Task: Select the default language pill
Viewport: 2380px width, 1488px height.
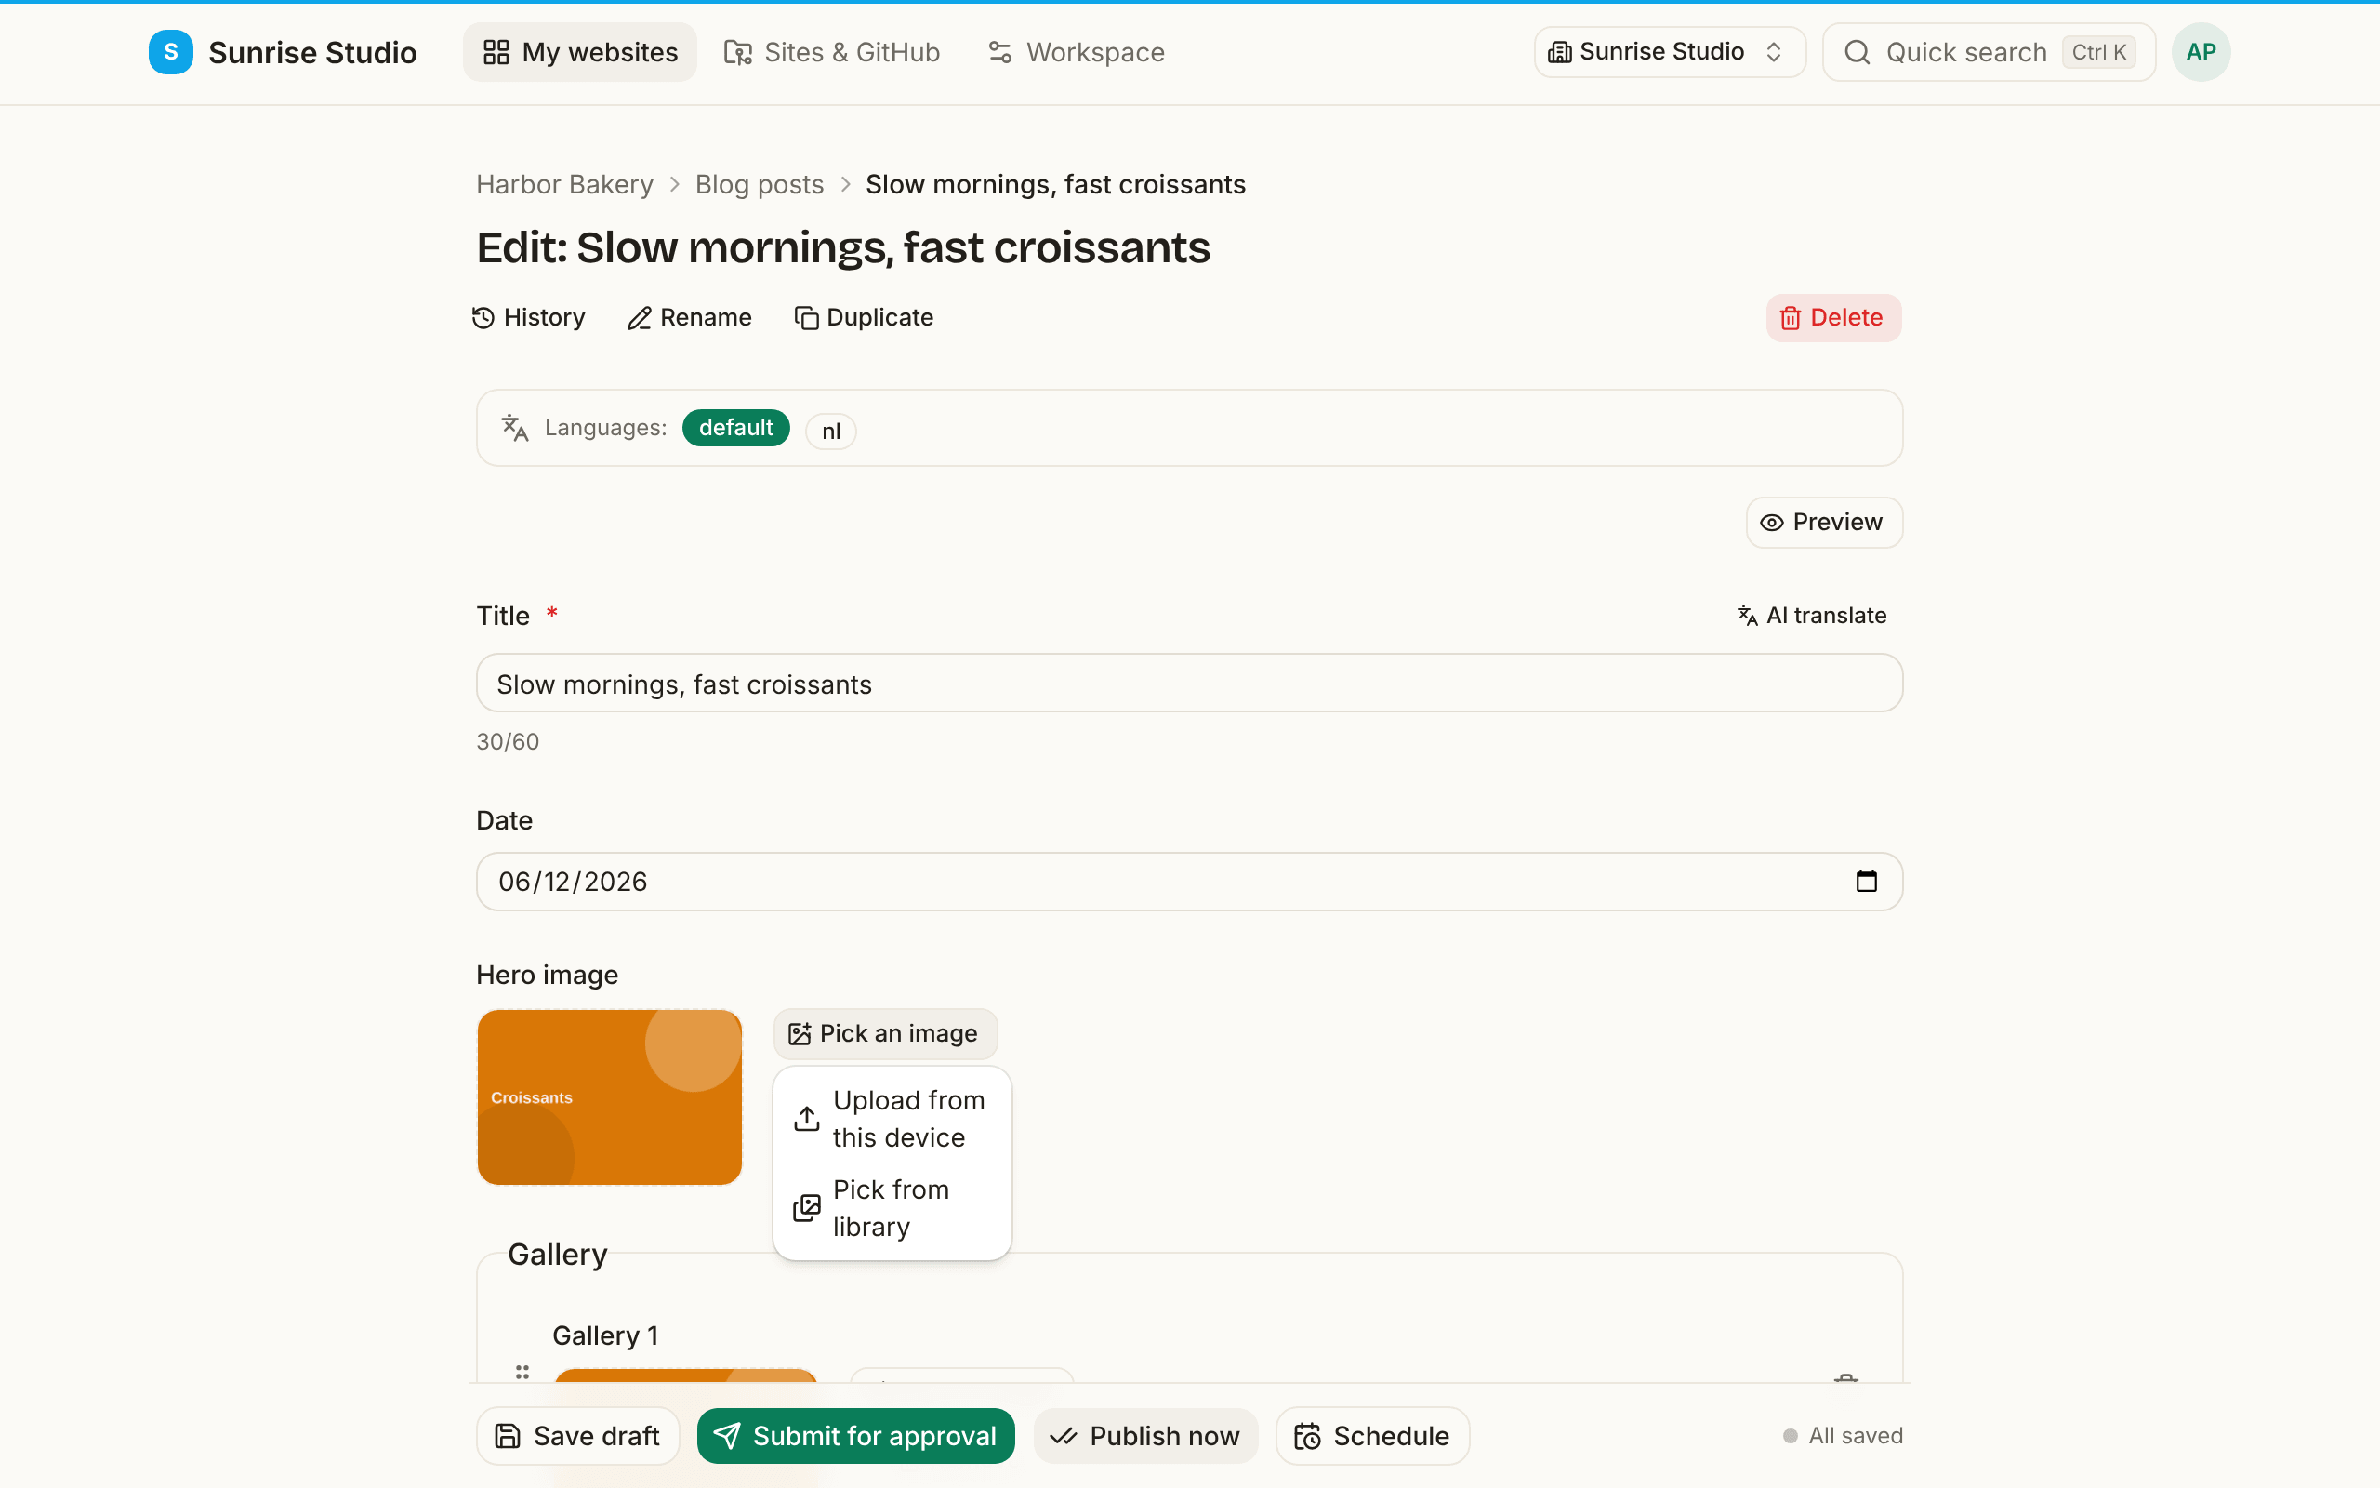Action: coord(735,428)
